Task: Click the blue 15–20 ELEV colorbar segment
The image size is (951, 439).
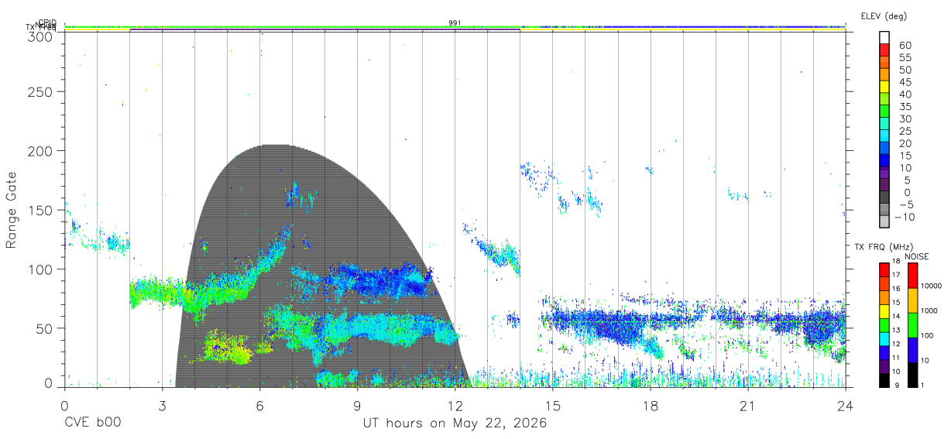Action: 884,149
